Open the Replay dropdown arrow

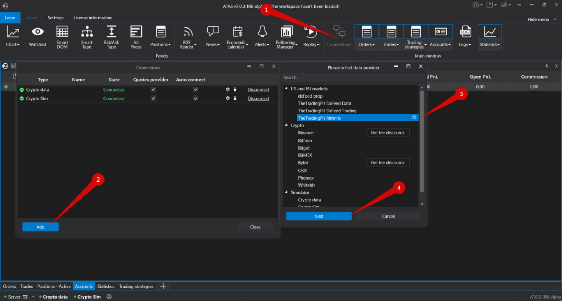[318, 45]
